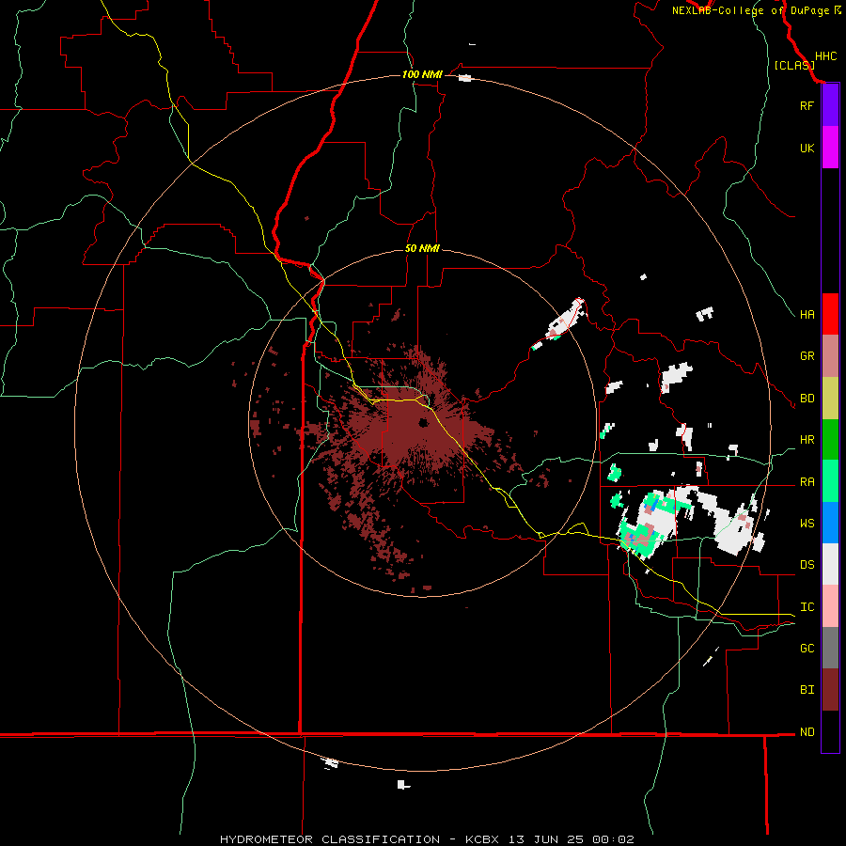Click the "RA" legend label
This screenshot has height=846, width=846.
pyautogui.click(x=807, y=482)
